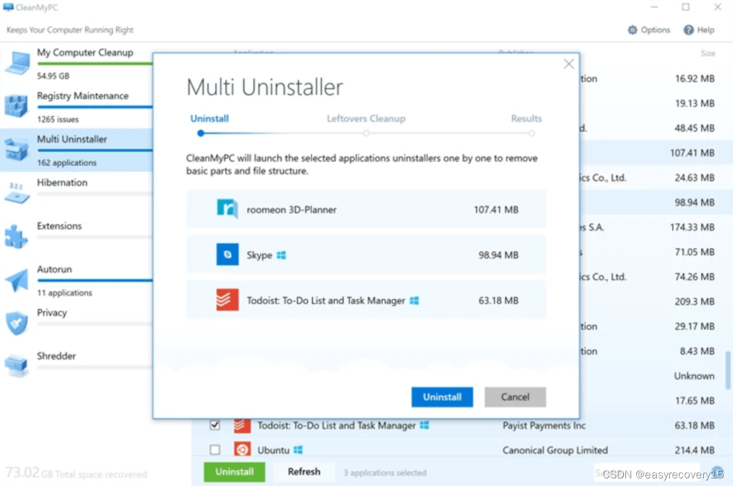
Task: Click the 54.95 GB label
Action: [x=53, y=76]
